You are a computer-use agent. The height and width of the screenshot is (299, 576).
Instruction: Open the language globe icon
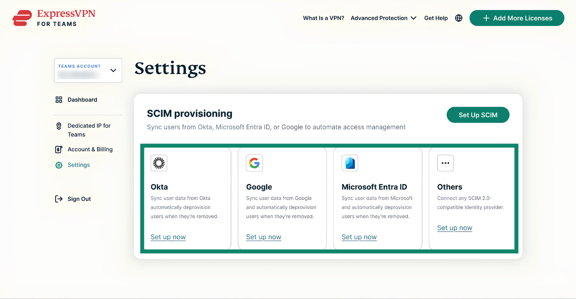pos(459,18)
